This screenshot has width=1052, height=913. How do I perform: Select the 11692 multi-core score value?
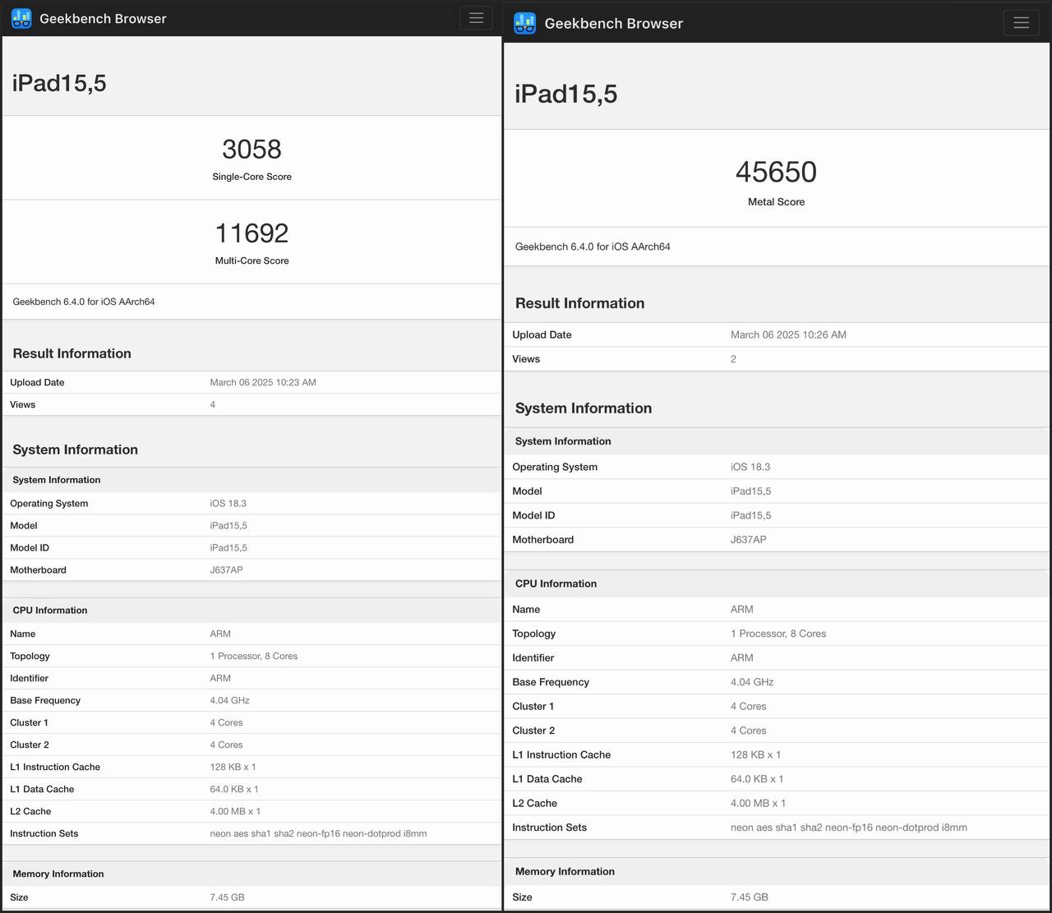(251, 233)
